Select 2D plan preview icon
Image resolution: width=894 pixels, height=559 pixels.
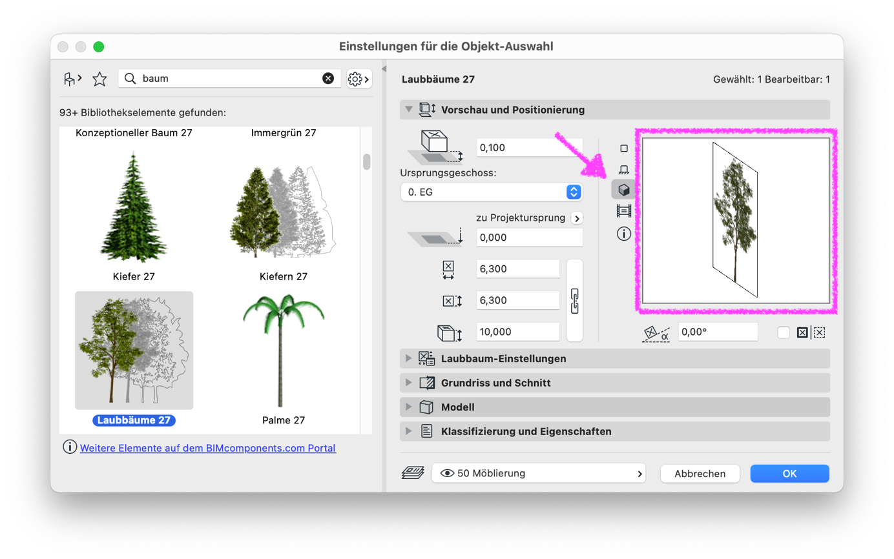point(623,148)
